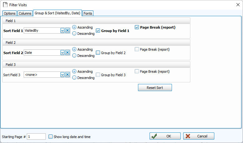Switch to the Options tab

10,13
